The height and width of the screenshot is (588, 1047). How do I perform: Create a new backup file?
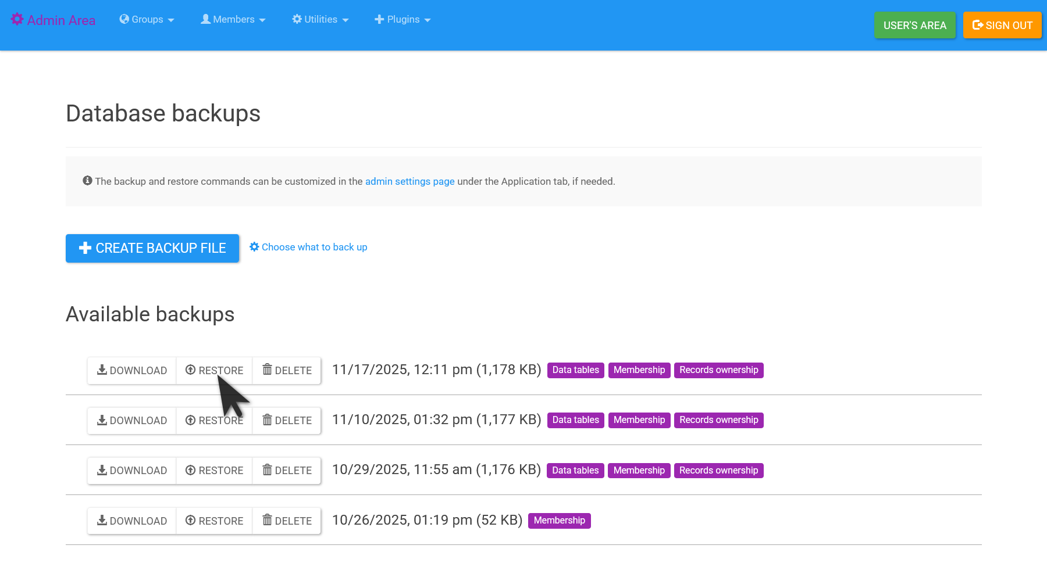pos(152,248)
